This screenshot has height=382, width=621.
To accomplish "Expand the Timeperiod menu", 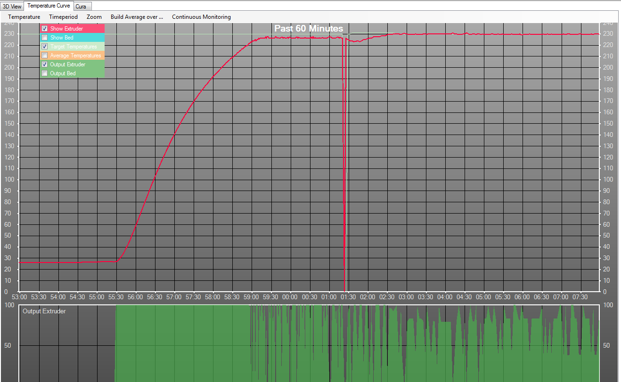I will [x=63, y=17].
